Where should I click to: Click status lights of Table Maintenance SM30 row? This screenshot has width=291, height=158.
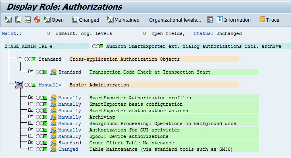(42, 149)
